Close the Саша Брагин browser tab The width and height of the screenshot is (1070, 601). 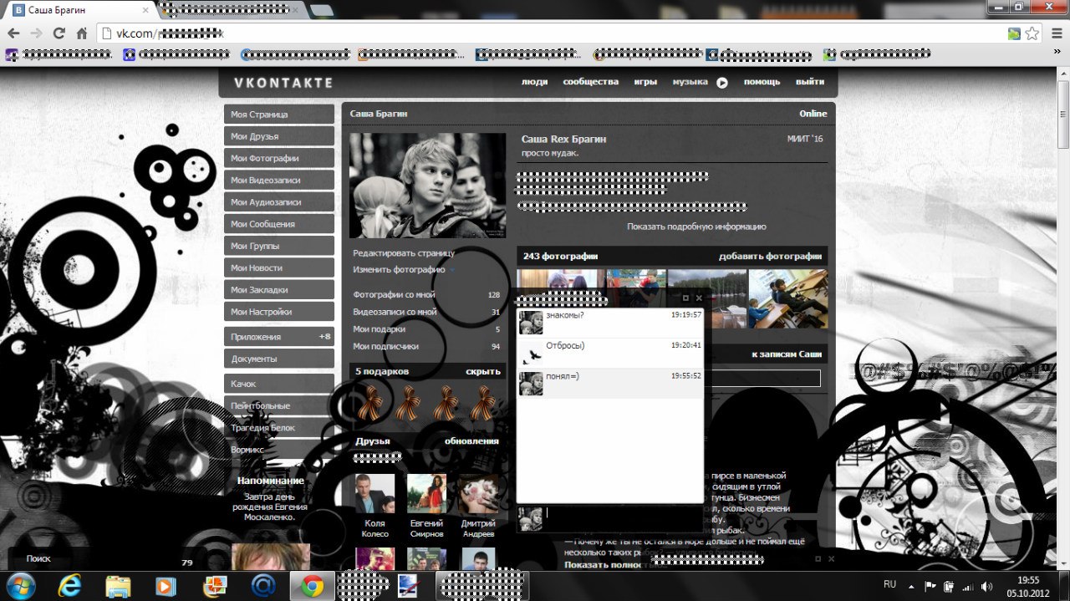point(145,10)
